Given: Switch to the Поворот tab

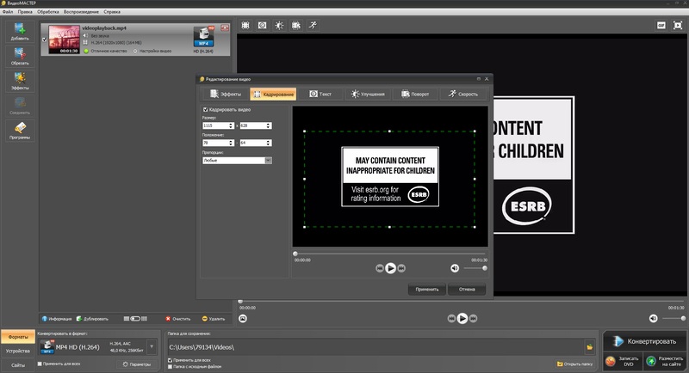Looking at the screenshot, I should point(415,94).
